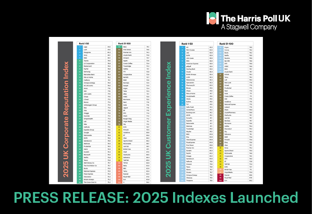Select the 'Vinted' row
This screenshot has width=312, height=214.
(235, 85)
